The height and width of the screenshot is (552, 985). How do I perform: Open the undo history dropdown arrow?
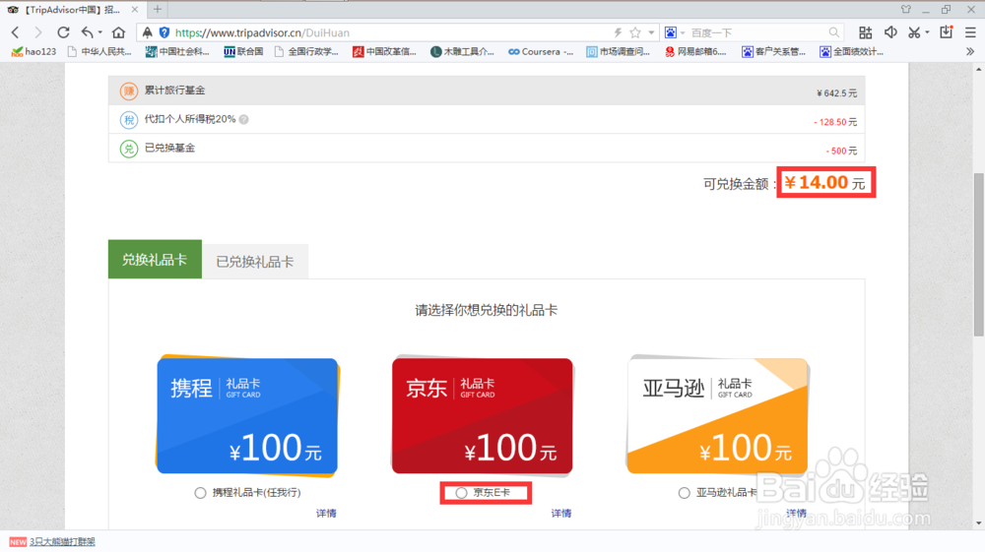coord(99,32)
